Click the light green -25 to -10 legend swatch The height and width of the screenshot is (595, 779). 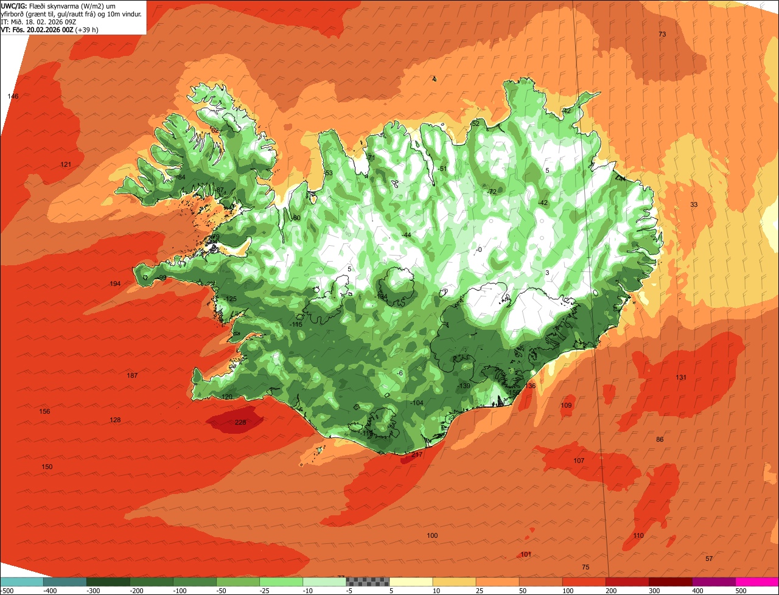(x=281, y=582)
